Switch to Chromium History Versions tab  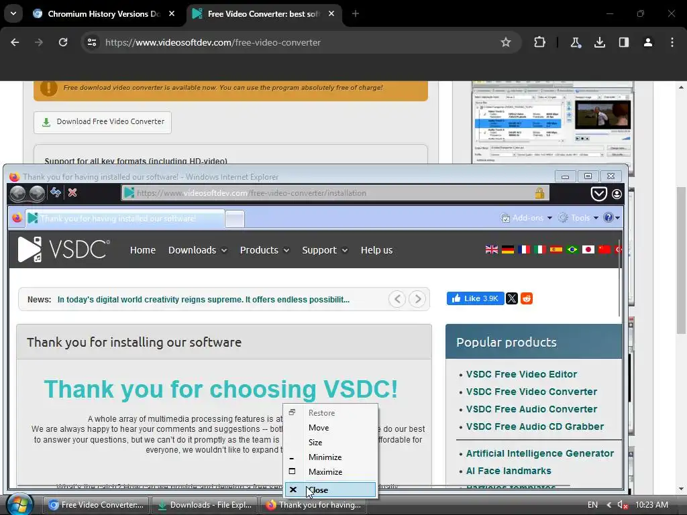point(103,13)
